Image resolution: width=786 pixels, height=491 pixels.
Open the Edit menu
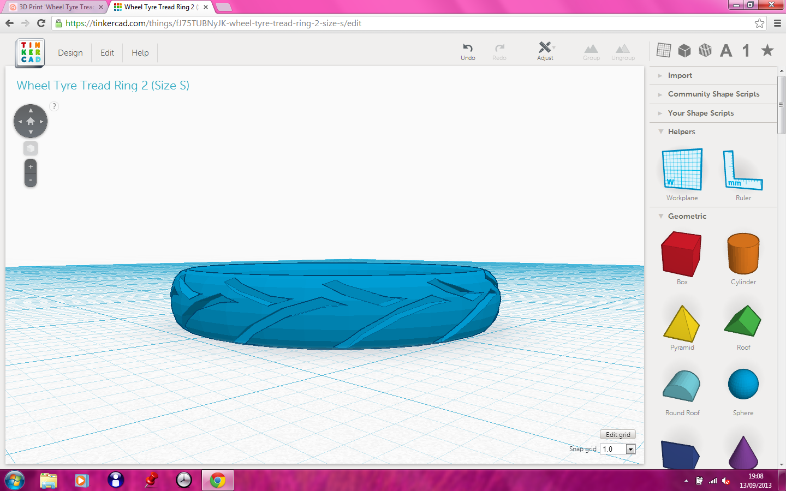coord(107,53)
